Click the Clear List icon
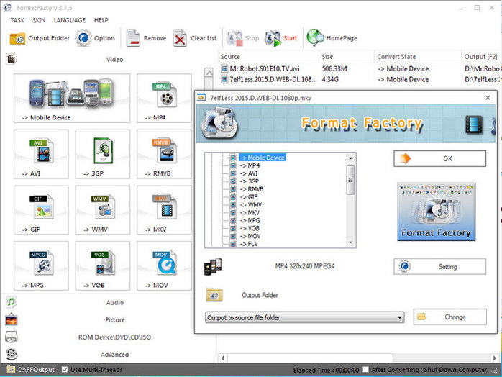This screenshot has height=377, width=502. 180,38
